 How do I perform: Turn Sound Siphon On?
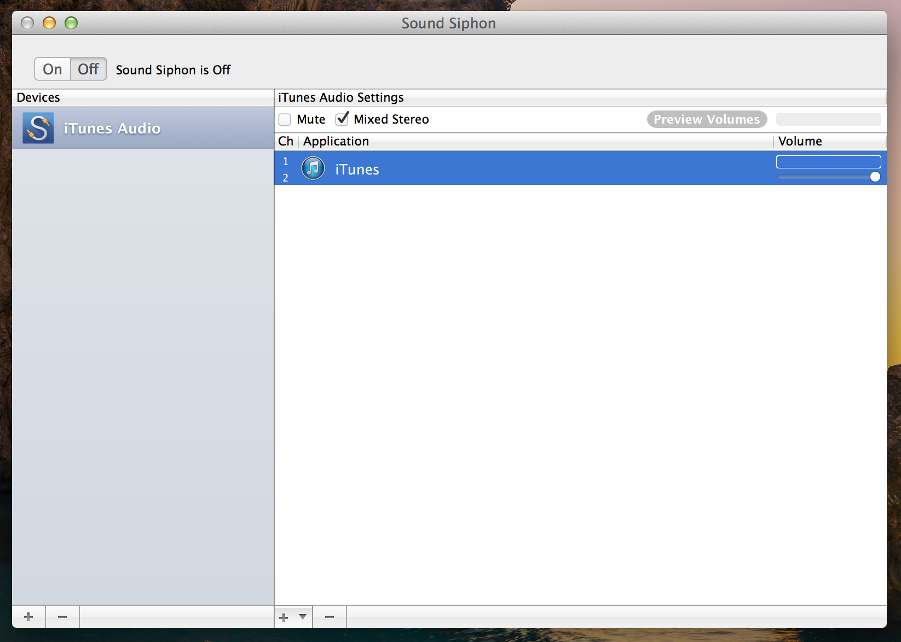(x=53, y=69)
